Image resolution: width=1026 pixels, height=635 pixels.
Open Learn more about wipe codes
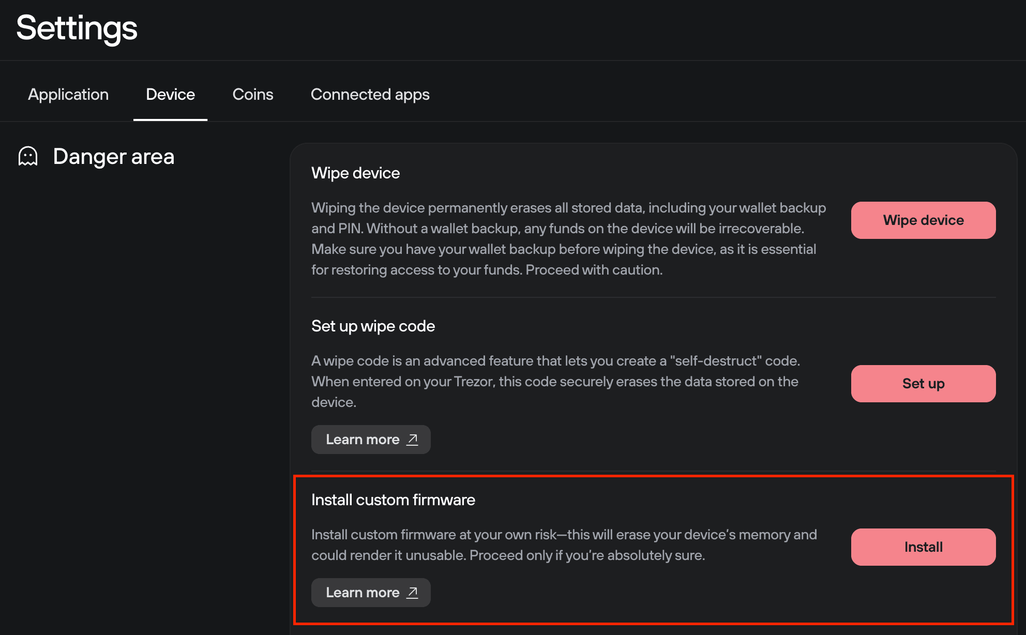click(x=371, y=439)
